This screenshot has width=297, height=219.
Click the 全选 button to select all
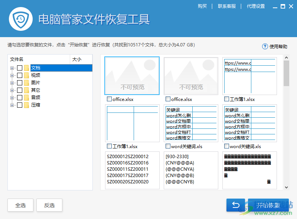click(20, 205)
